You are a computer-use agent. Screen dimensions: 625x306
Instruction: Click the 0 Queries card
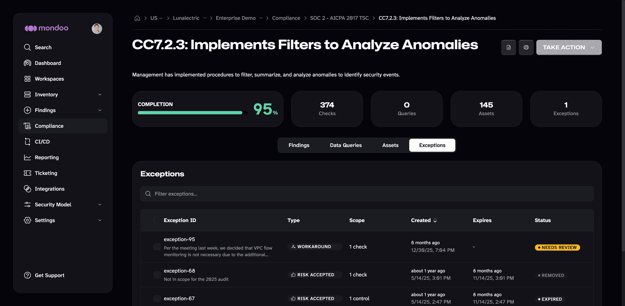pos(406,109)
